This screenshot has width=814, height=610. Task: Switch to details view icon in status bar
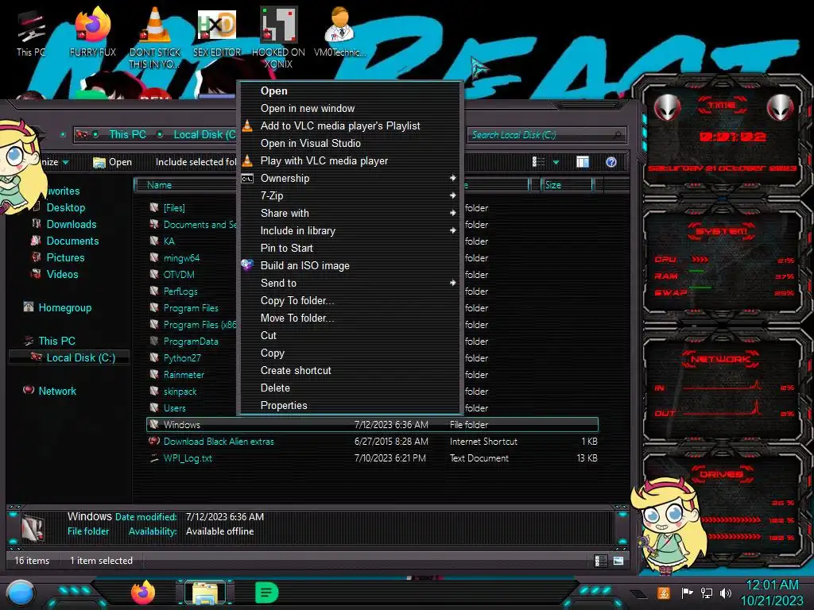pos(600,561)
